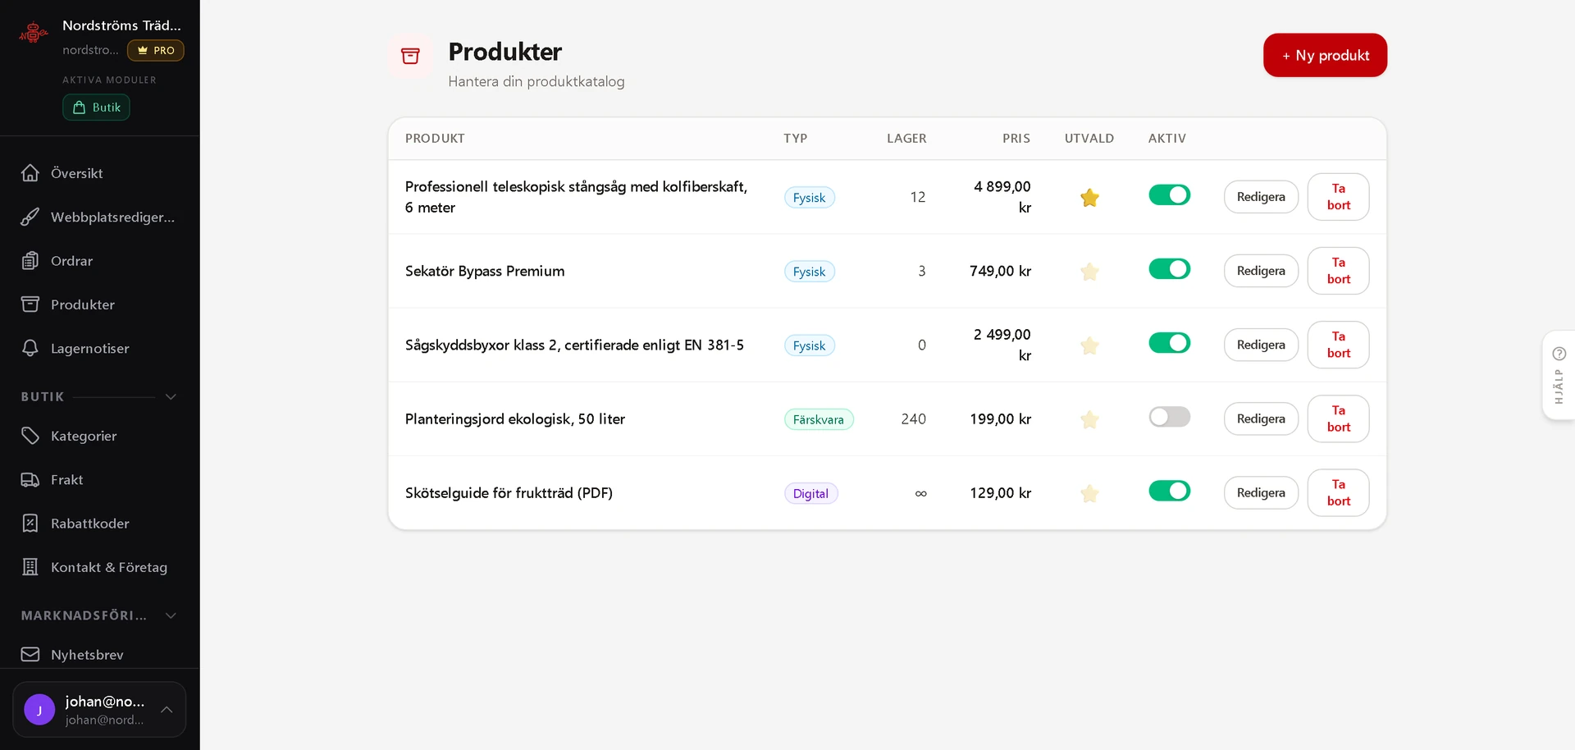
Task: Star the Skötselguide för fruktträd product
Action: pos(1089,493)
